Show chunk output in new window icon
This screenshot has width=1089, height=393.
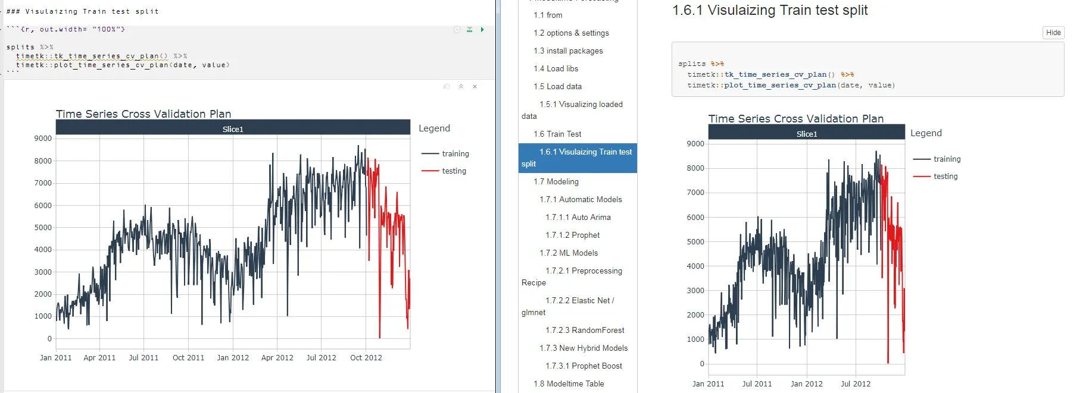447,87
